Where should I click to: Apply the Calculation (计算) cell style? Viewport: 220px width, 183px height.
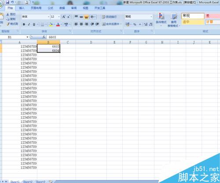click(x=213, y=22)
